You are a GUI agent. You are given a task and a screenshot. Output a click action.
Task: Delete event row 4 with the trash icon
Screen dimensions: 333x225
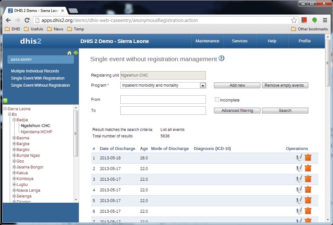click(308, 190)
